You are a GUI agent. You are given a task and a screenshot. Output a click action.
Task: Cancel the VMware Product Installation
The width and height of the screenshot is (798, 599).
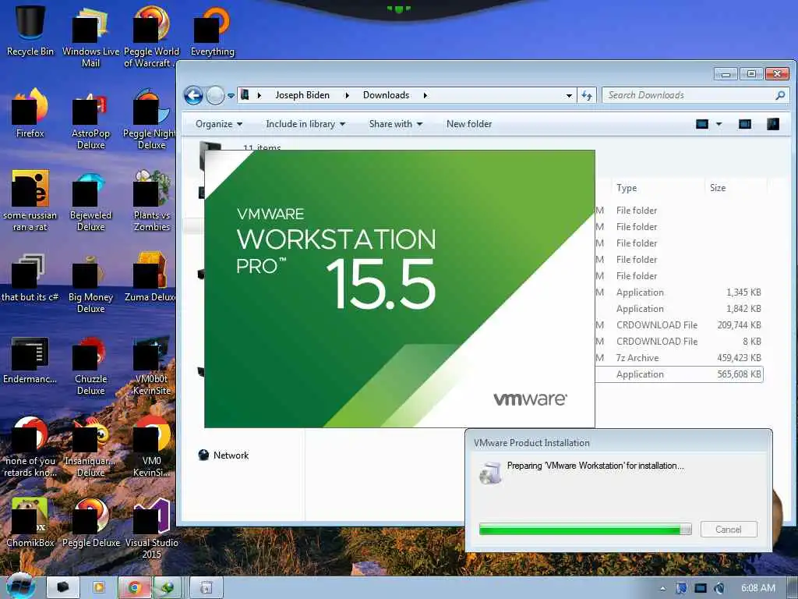[729, 530]
